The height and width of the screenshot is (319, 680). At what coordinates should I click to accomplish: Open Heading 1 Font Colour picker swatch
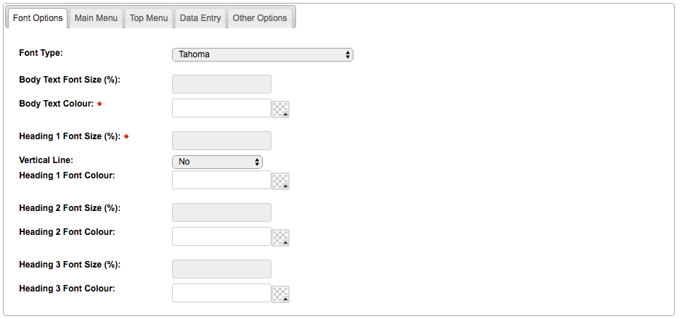click(x=281, y=181)
